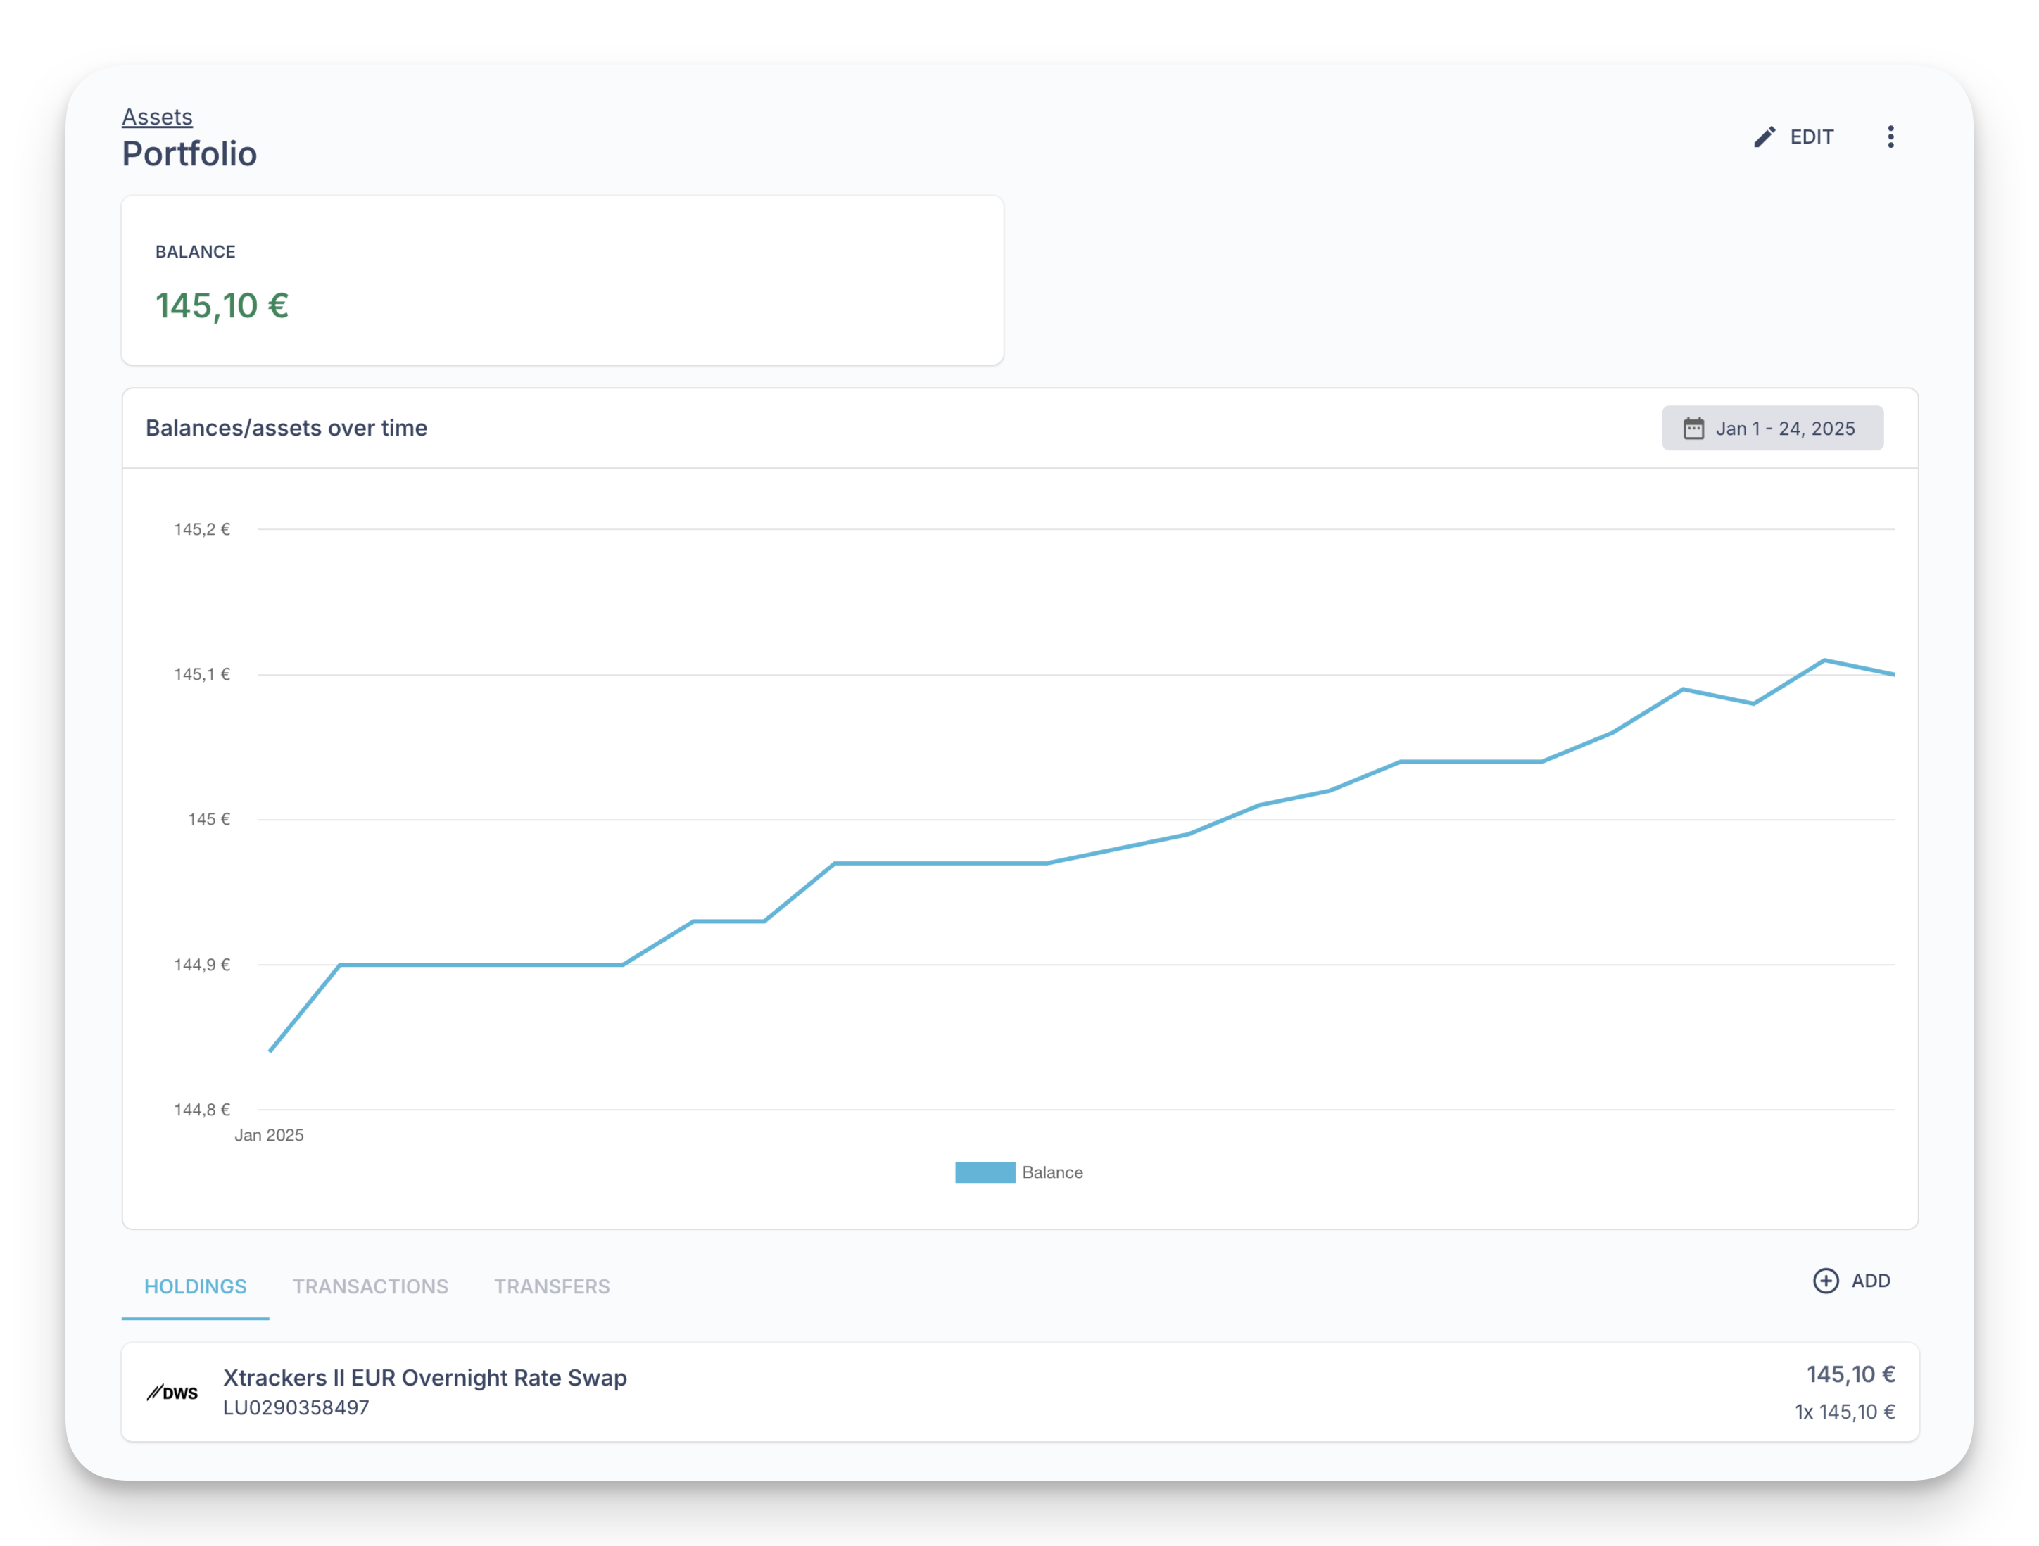Click the ISIN LU0290358497 text
The height and width of the screenshot is (1546, 2039).
point(296,1408)
